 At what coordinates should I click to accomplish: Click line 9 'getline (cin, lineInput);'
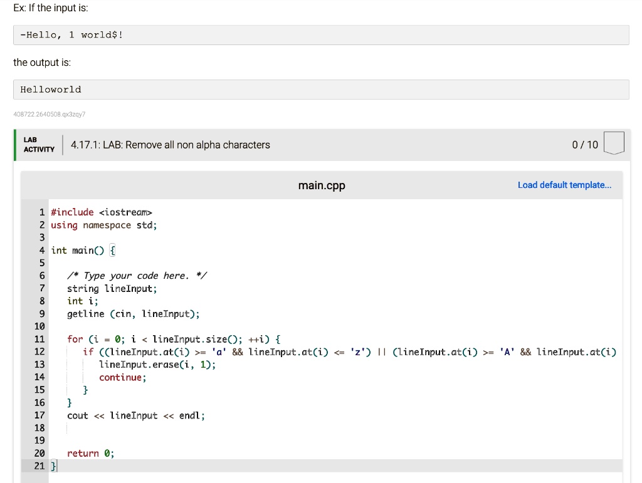[x=133, y=314]
